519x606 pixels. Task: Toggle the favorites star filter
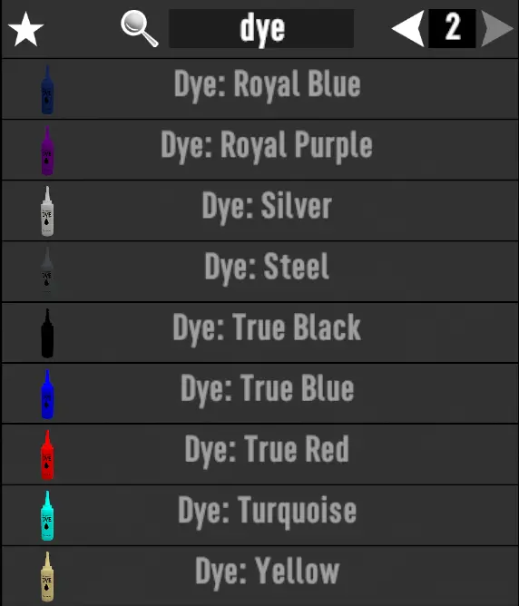click(x=26, y=29)
